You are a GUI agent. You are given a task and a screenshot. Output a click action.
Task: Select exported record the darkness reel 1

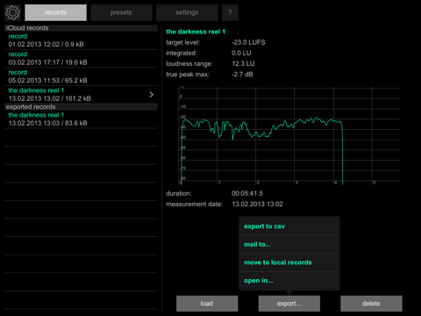coord(81,119)
